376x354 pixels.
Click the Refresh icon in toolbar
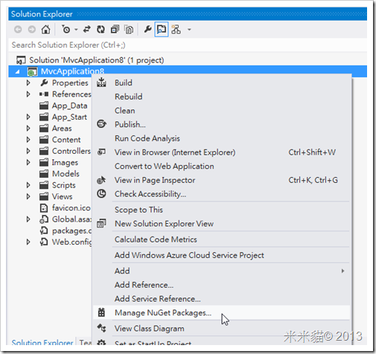click(x=101, y=30)
